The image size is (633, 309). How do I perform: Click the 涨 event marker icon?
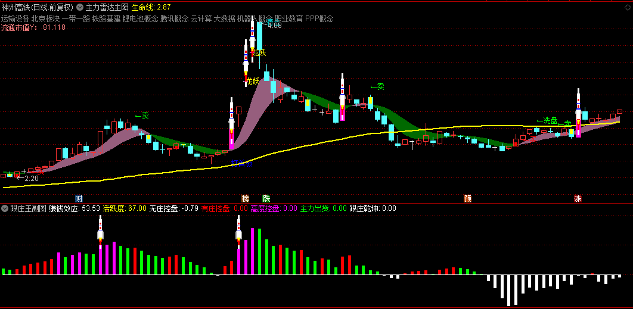click(578, 198)
